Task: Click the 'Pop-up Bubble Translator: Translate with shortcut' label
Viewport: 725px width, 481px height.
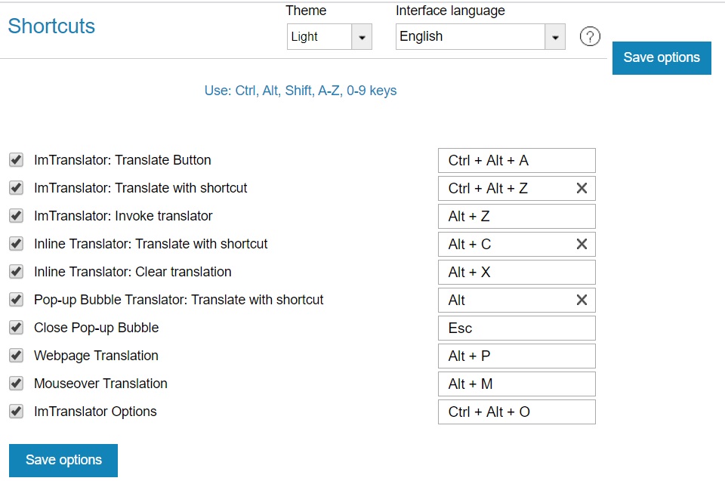Action: click(x=179, y=300)
